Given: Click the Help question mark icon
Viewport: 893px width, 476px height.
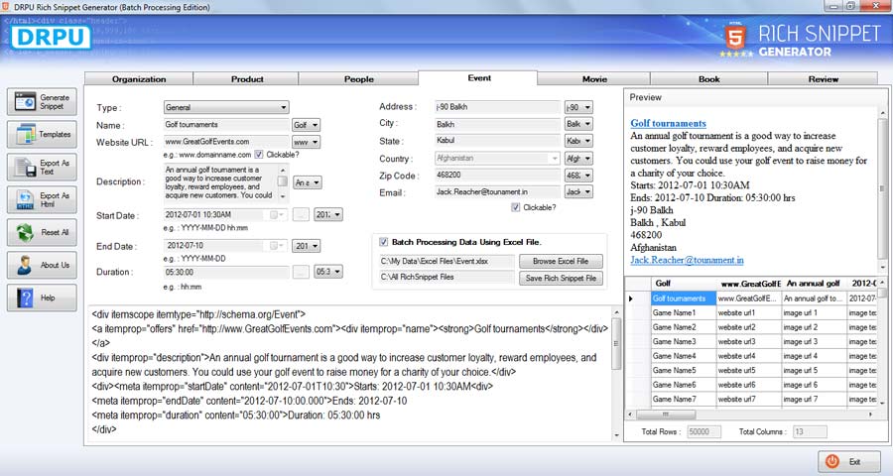Looking at the screenshot, I should 26,297.
